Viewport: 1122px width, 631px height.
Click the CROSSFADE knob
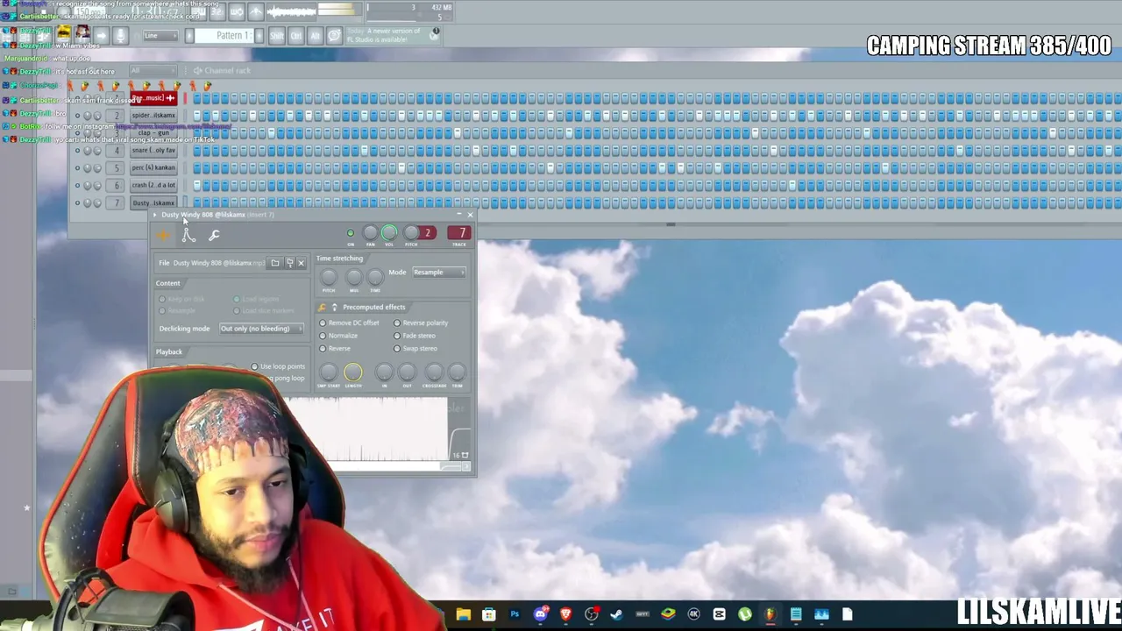pos(434,372)
